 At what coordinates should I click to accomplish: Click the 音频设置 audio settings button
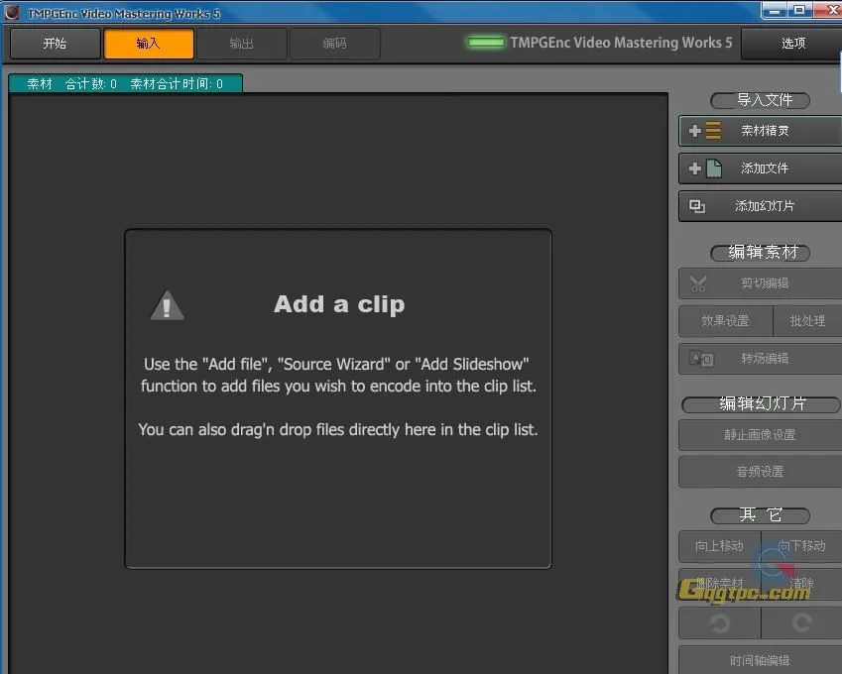coord(760,472)
